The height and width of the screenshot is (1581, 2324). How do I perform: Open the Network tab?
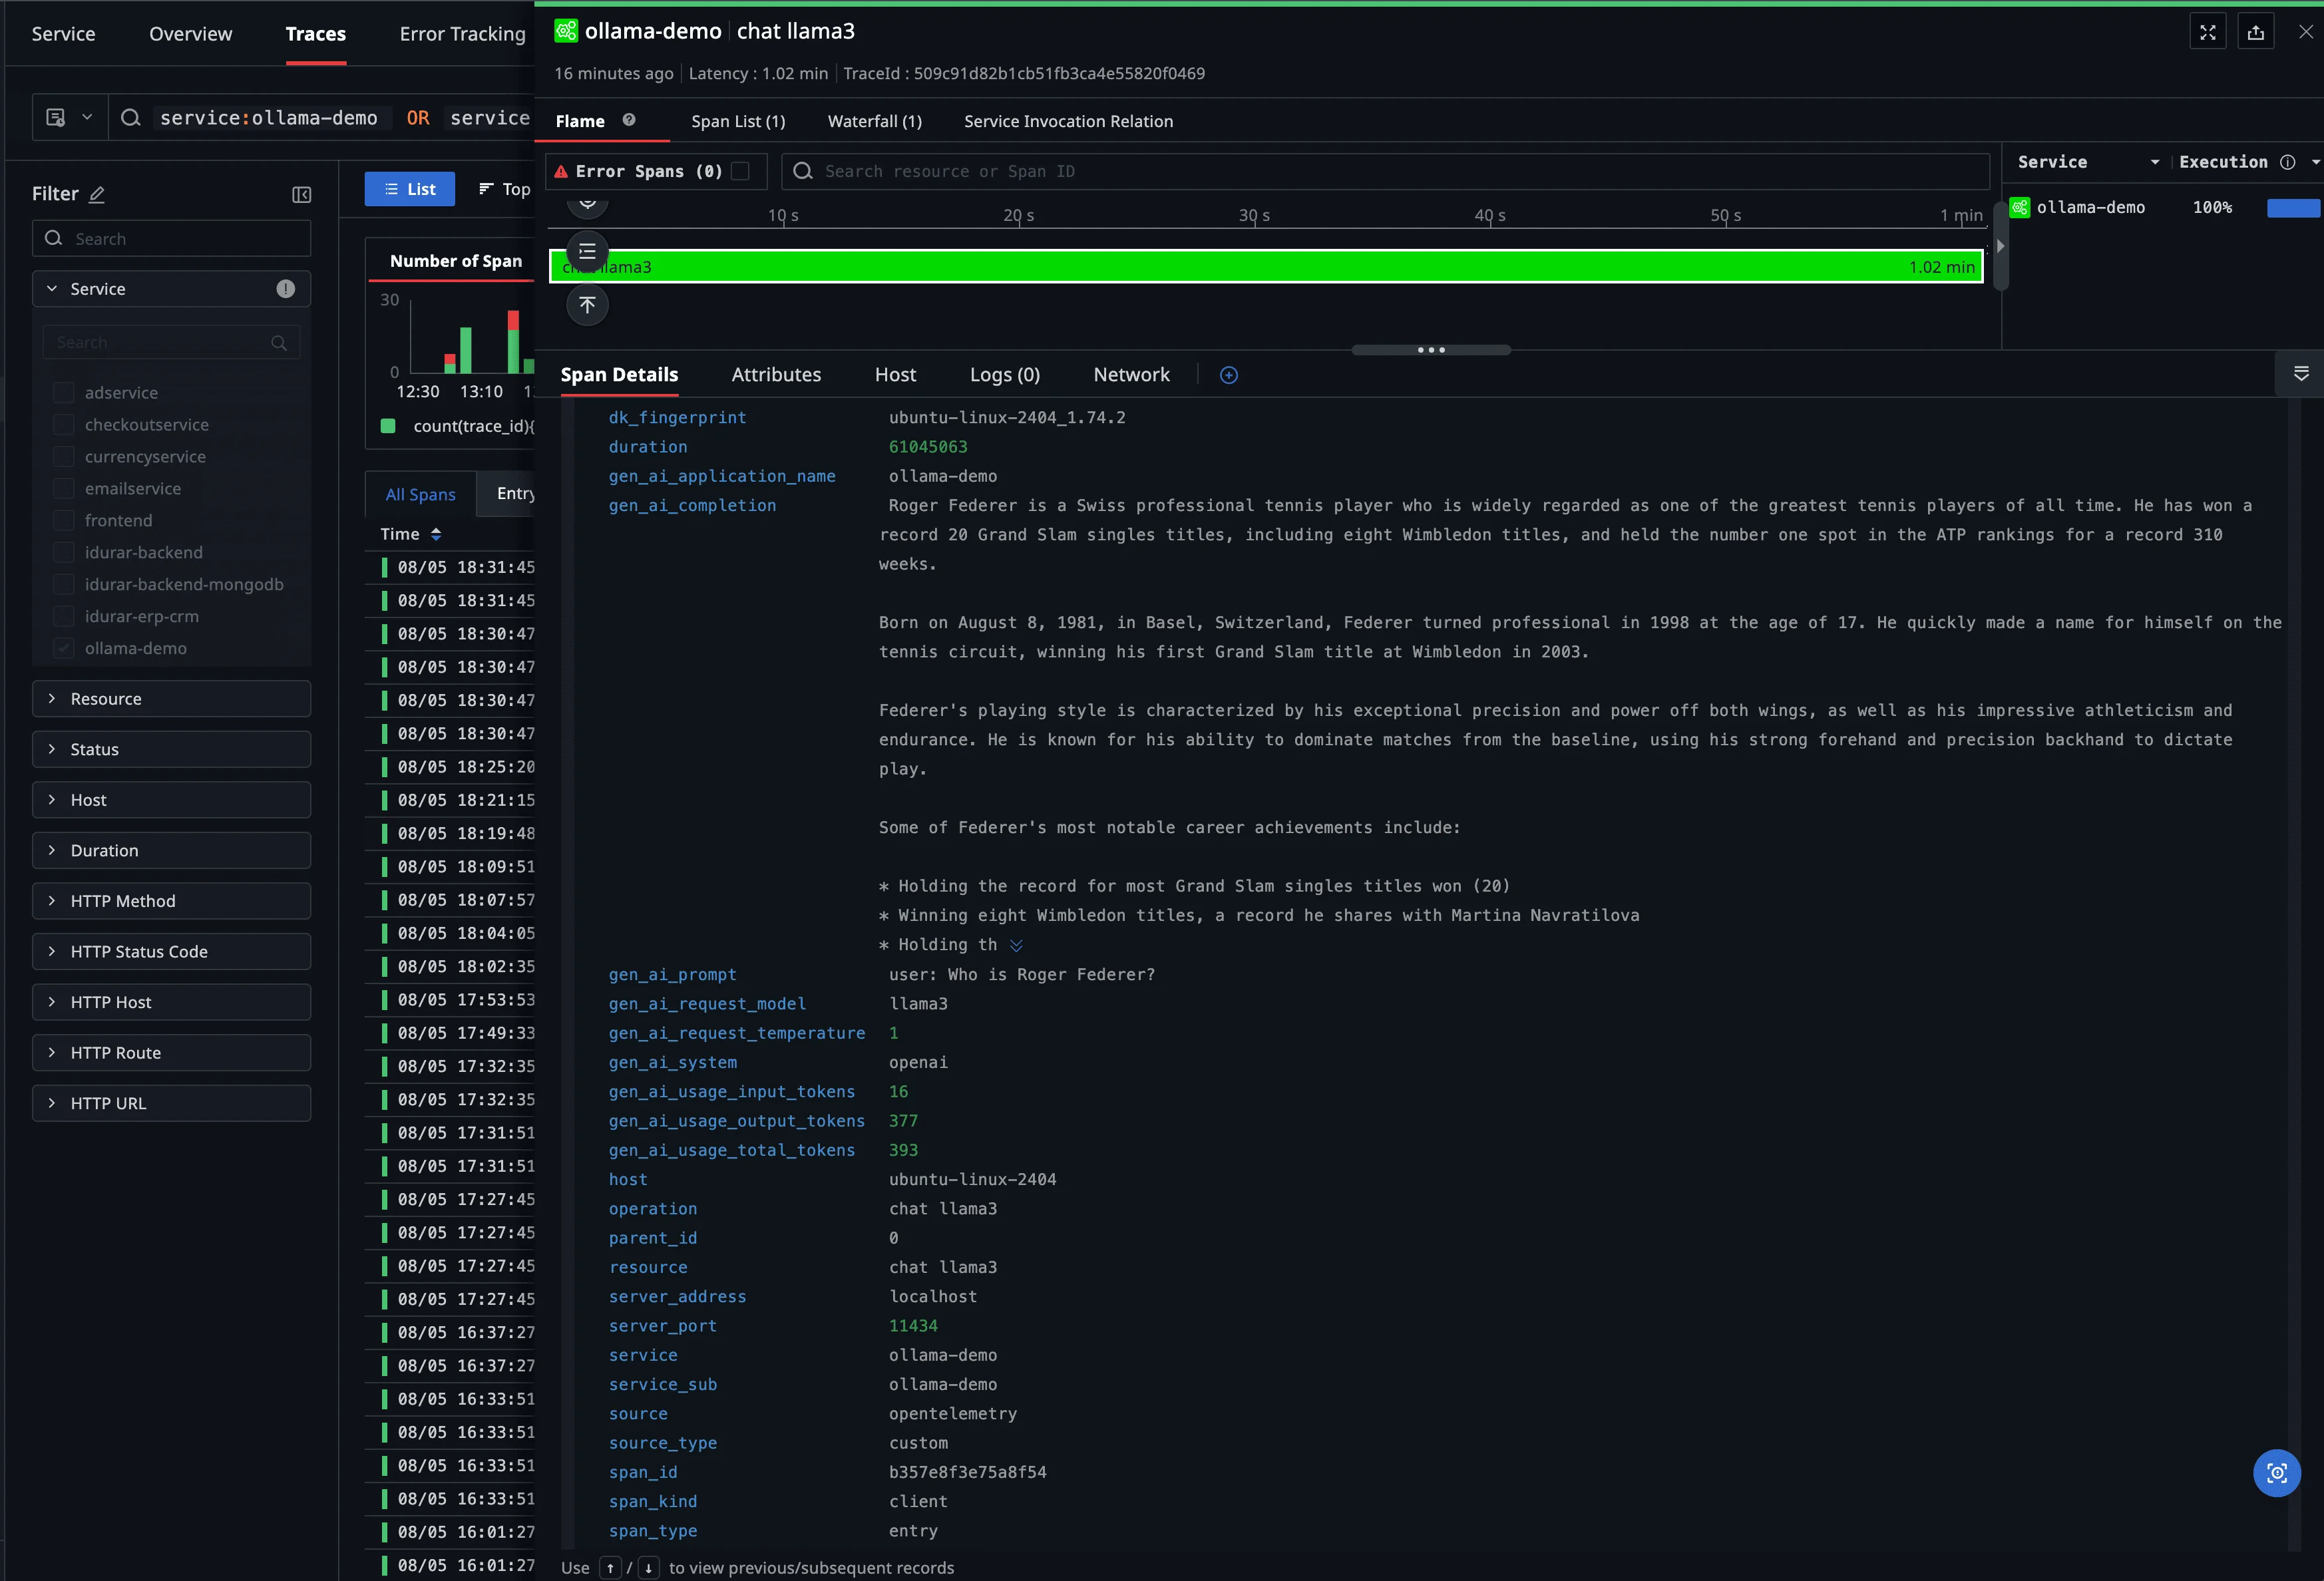1131,375
